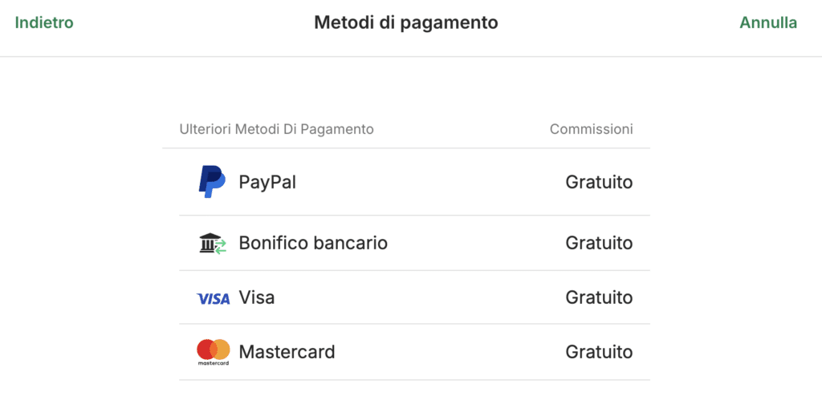Click Gratuito in the PayPal row
The height and width of the screenshot is (400, 822).
point(599,182)
